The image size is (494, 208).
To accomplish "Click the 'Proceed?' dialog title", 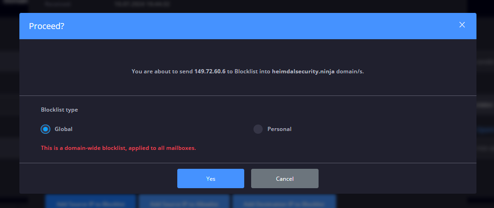I will coord(47,26).
